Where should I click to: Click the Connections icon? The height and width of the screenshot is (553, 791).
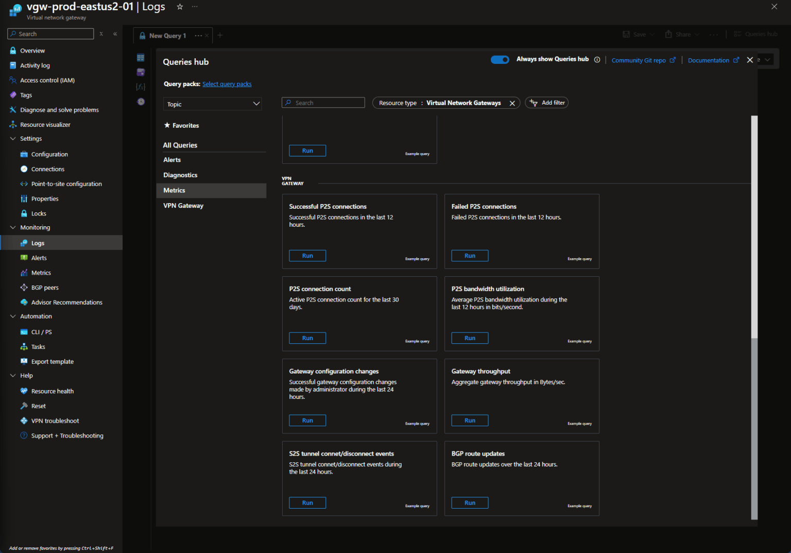tap(24, 169)
